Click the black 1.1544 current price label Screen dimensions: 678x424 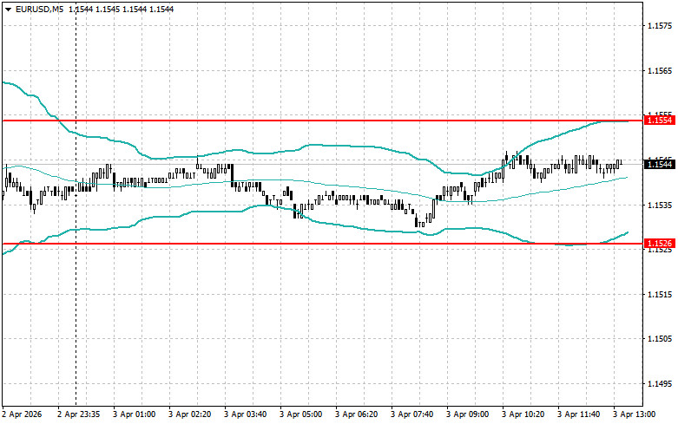[x=660, y=164]
